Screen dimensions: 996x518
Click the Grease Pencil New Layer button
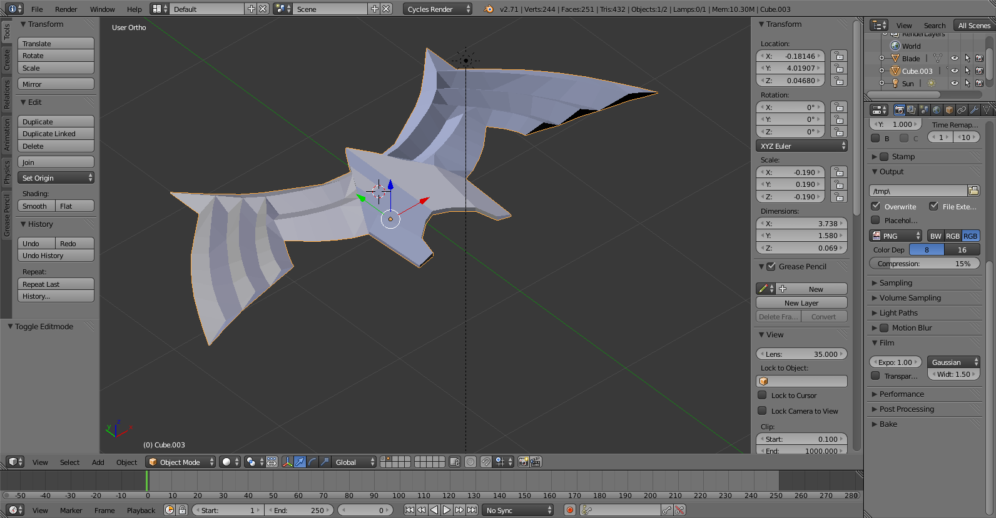[x=801, y=303]
